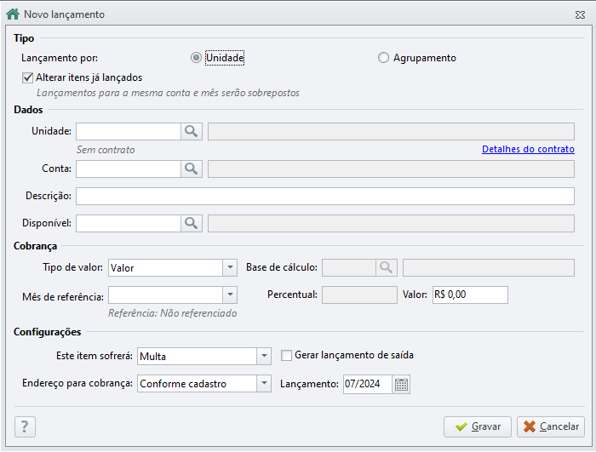The height and width of the screenshot is (452, 596).
Task: Enable Gerar lançamento de saída checkbox
Action: pyautogui.click(x=286, y=356)
